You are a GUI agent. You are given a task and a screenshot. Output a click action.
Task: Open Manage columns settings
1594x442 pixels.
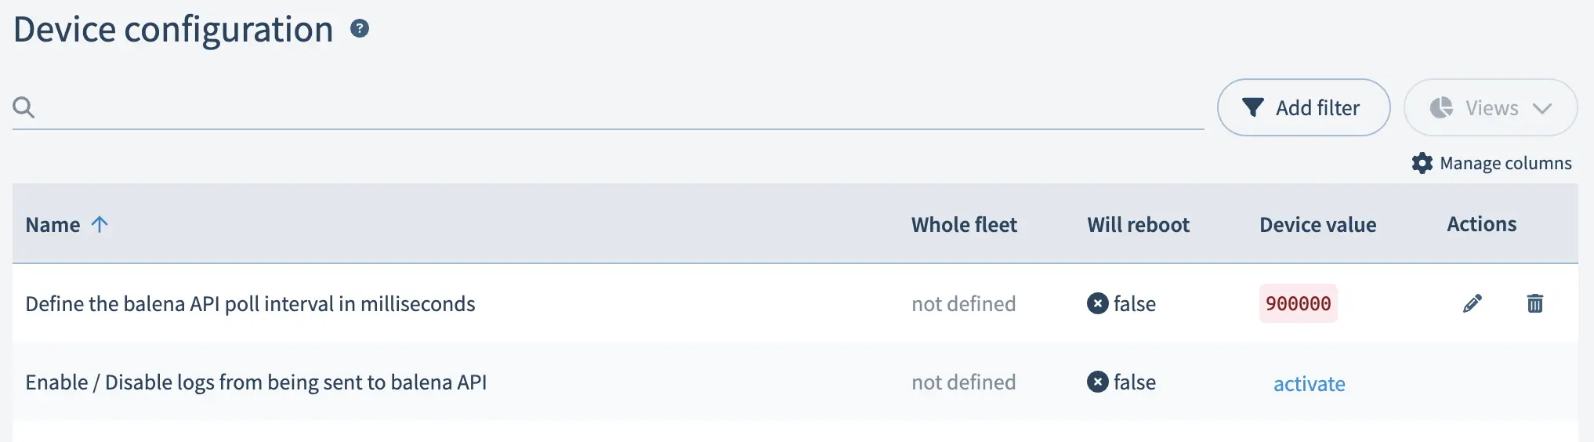pos(1505,163)
